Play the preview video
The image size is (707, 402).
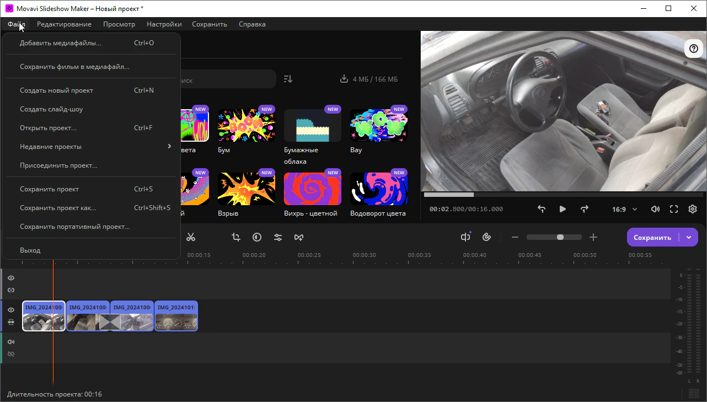tap(563, 209)
